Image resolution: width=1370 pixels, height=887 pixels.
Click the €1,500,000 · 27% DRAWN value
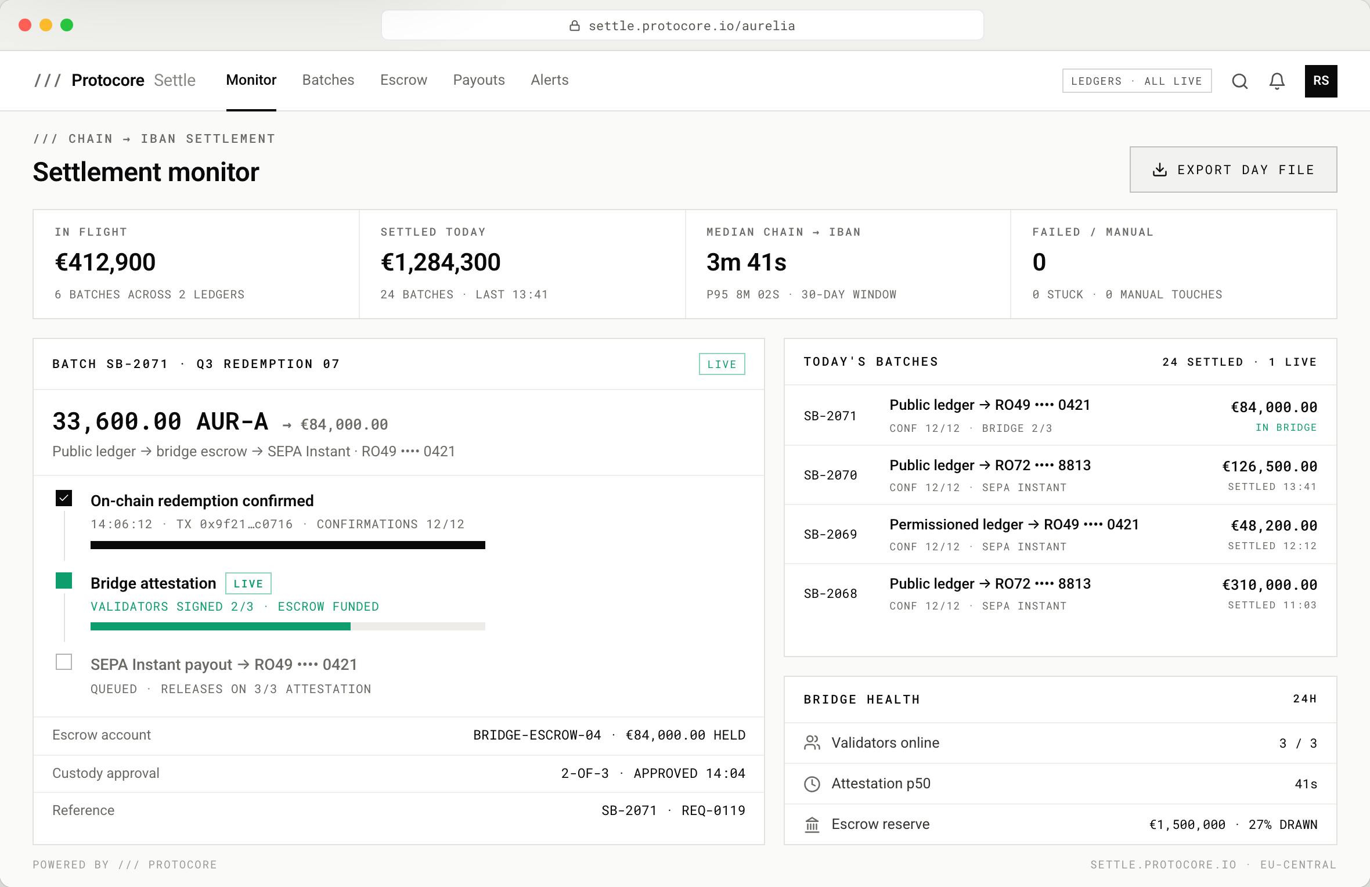(x=1233, y=824)
